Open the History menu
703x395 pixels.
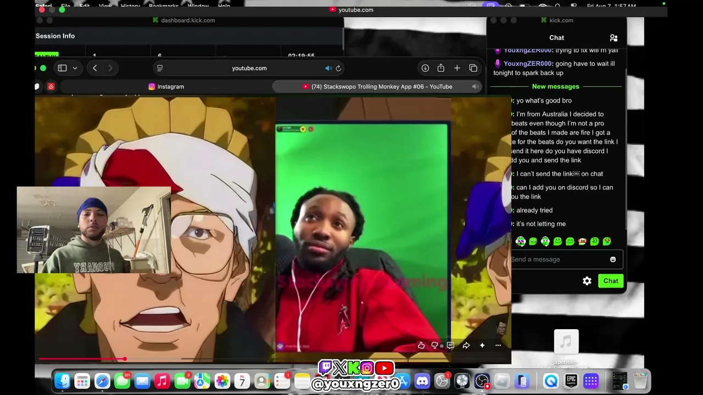click(130, 6)
